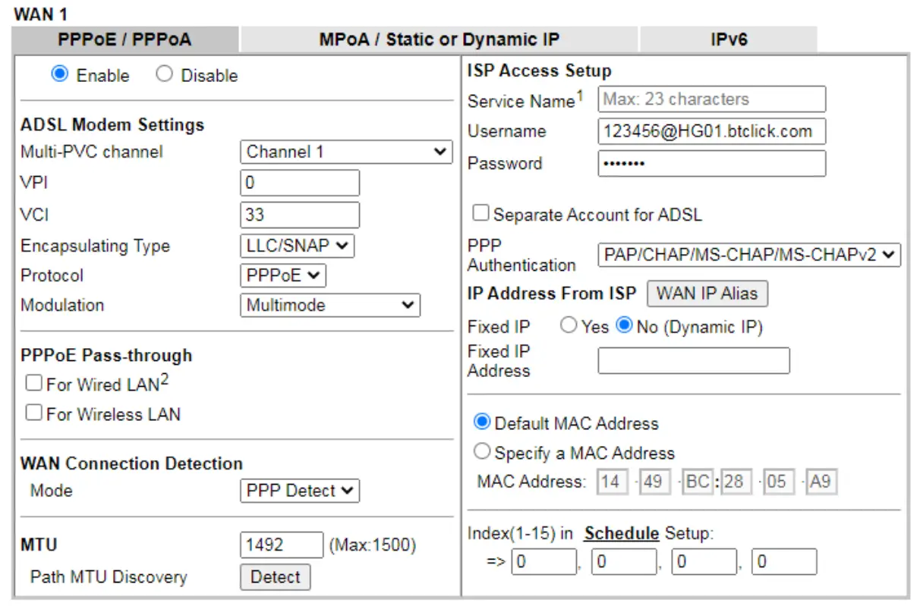Select Default MAC Address
This screenshot has width=920, height=606.
click(481, 423)
